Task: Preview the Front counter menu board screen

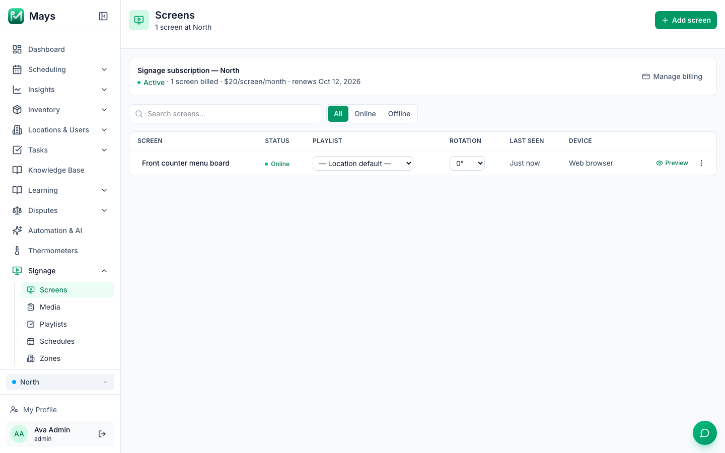Action: coord(672,163)
